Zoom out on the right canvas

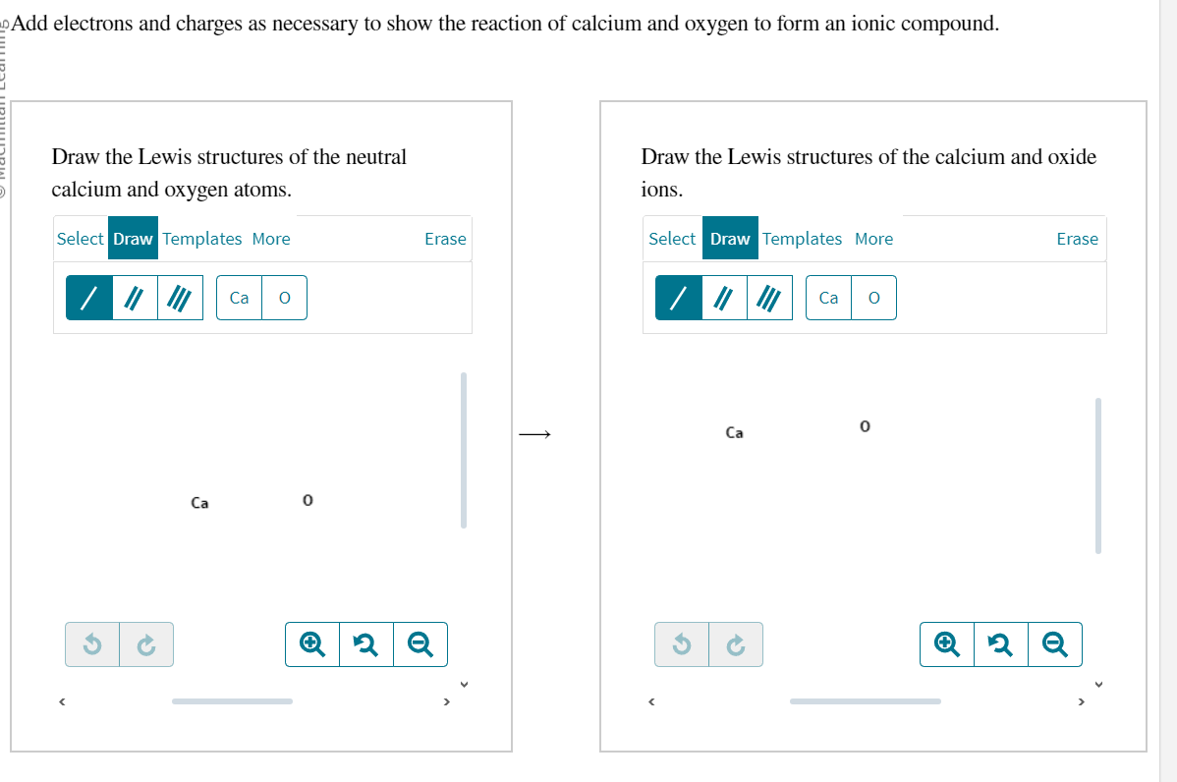coord(1054,644)
